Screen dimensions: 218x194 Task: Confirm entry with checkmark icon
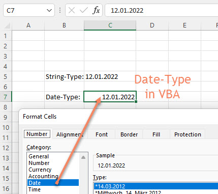pyautogui.click(x=84, y=11)
